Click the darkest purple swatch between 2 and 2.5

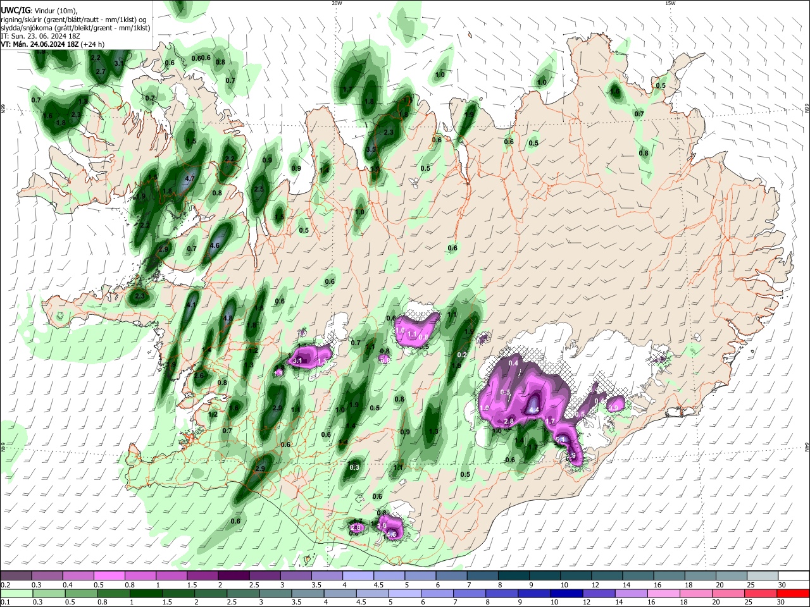click(234, 576)
